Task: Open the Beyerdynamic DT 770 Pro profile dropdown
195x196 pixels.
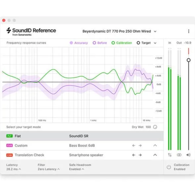Action: [119, 31]
